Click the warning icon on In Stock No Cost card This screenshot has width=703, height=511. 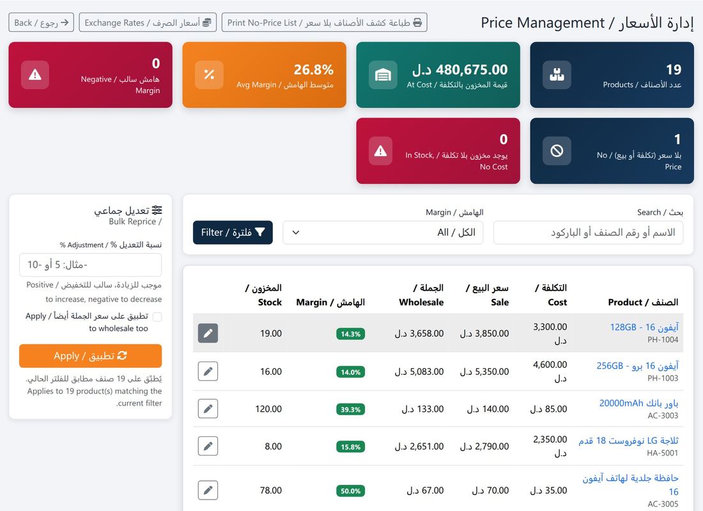(381, 151)
